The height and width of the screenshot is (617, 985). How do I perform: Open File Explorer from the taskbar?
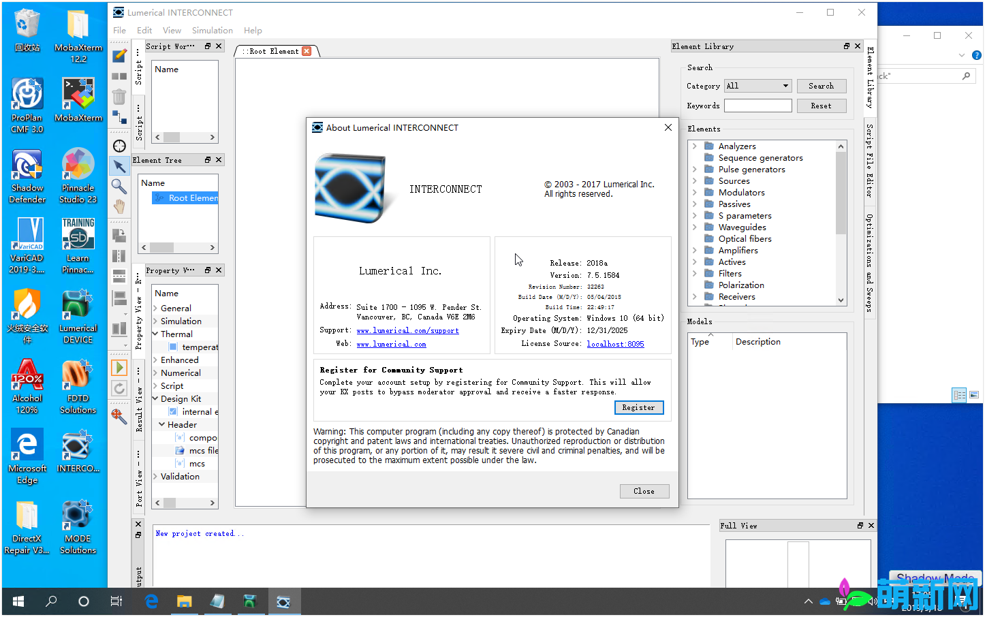[184, 601]
